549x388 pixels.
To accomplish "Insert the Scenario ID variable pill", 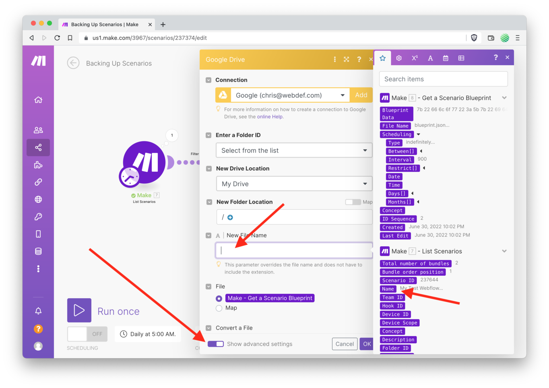I will pyautogui.click(x=398, y=281).
